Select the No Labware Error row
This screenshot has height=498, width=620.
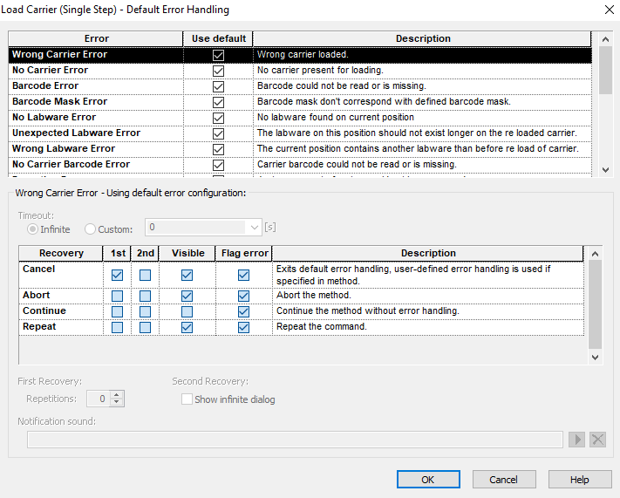[x=54, y=118]
